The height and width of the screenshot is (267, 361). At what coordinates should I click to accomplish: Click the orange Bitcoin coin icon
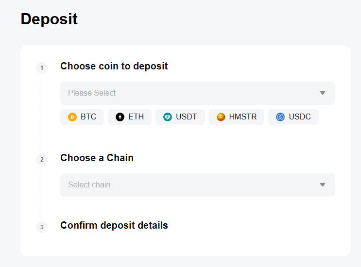(72, 117)
